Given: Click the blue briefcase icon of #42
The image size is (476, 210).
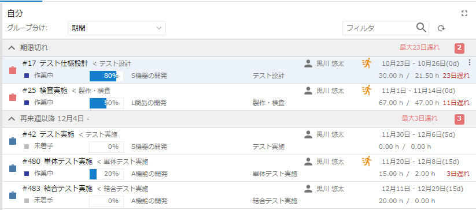Looking at the screenshot, I should tap(13, 141).
